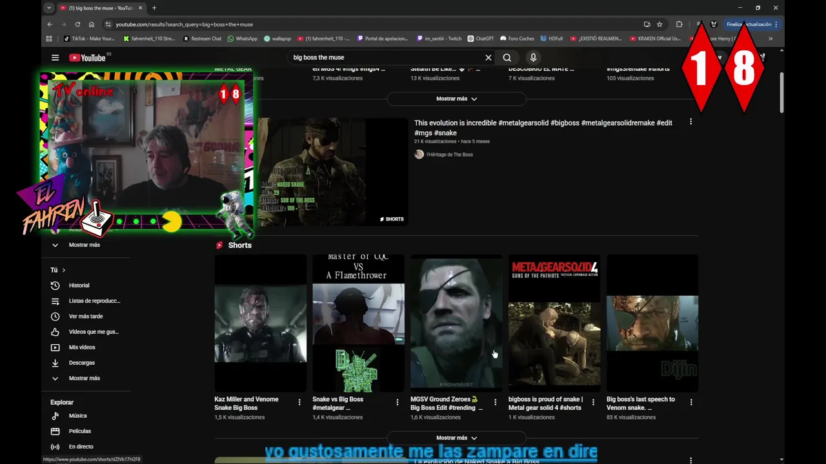
Task: Click the magnifier search button
Action: pyautogui.click(x=507, y=57)
